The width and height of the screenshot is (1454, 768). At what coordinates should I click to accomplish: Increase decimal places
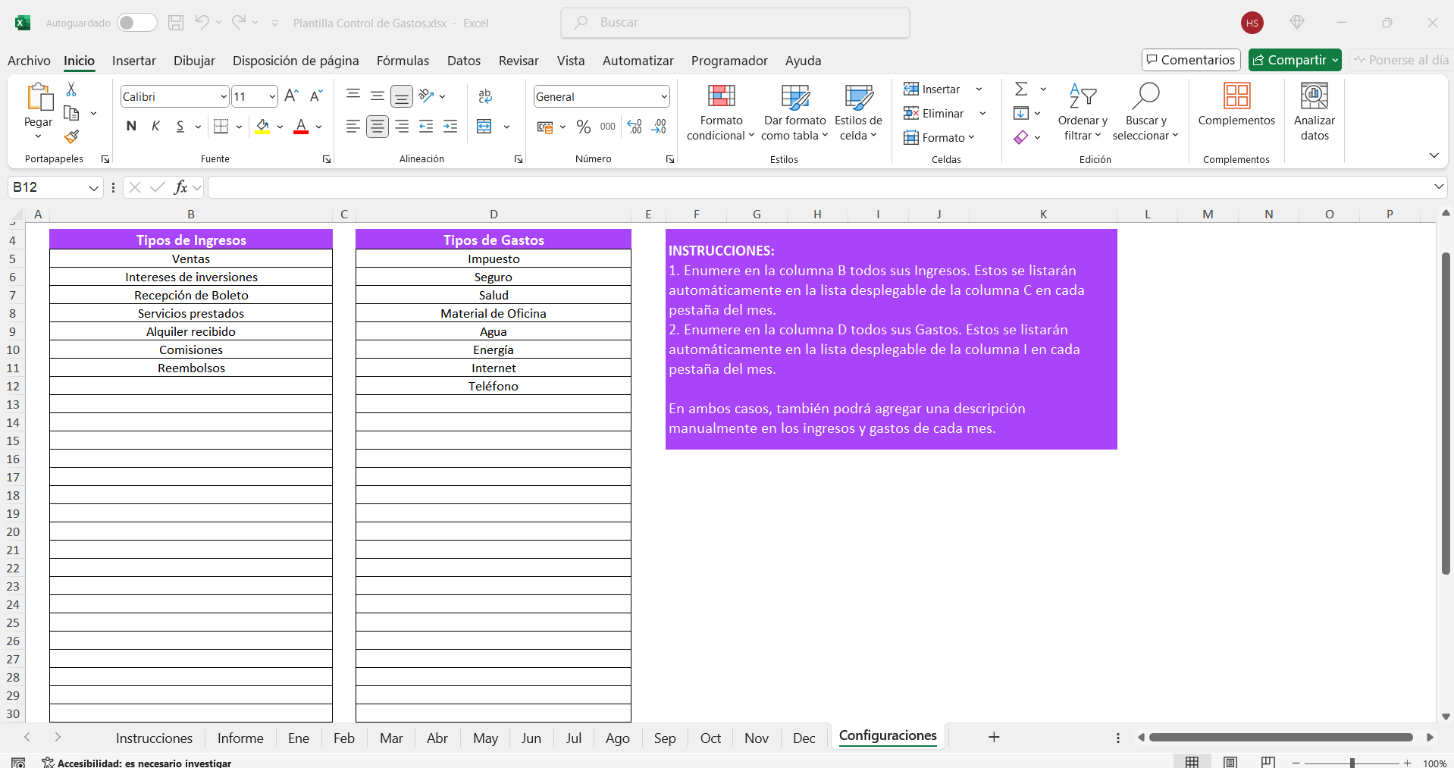(x=635, y=127)
